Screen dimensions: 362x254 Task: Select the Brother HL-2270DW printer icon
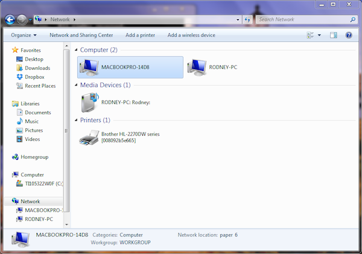[89, 137]
